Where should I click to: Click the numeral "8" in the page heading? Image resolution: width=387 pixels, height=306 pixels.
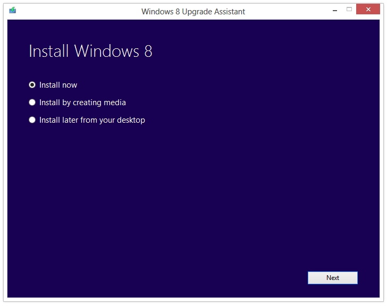click(148, 51)
